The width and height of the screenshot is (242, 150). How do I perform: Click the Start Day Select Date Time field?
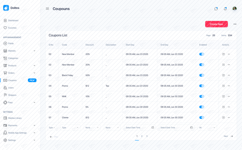click(140, 128)
